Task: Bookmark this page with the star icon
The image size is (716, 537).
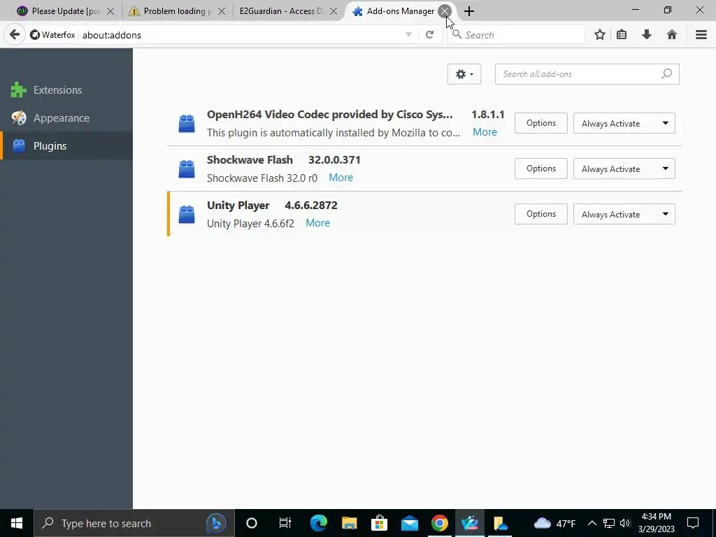Action: tap(600, 35)
